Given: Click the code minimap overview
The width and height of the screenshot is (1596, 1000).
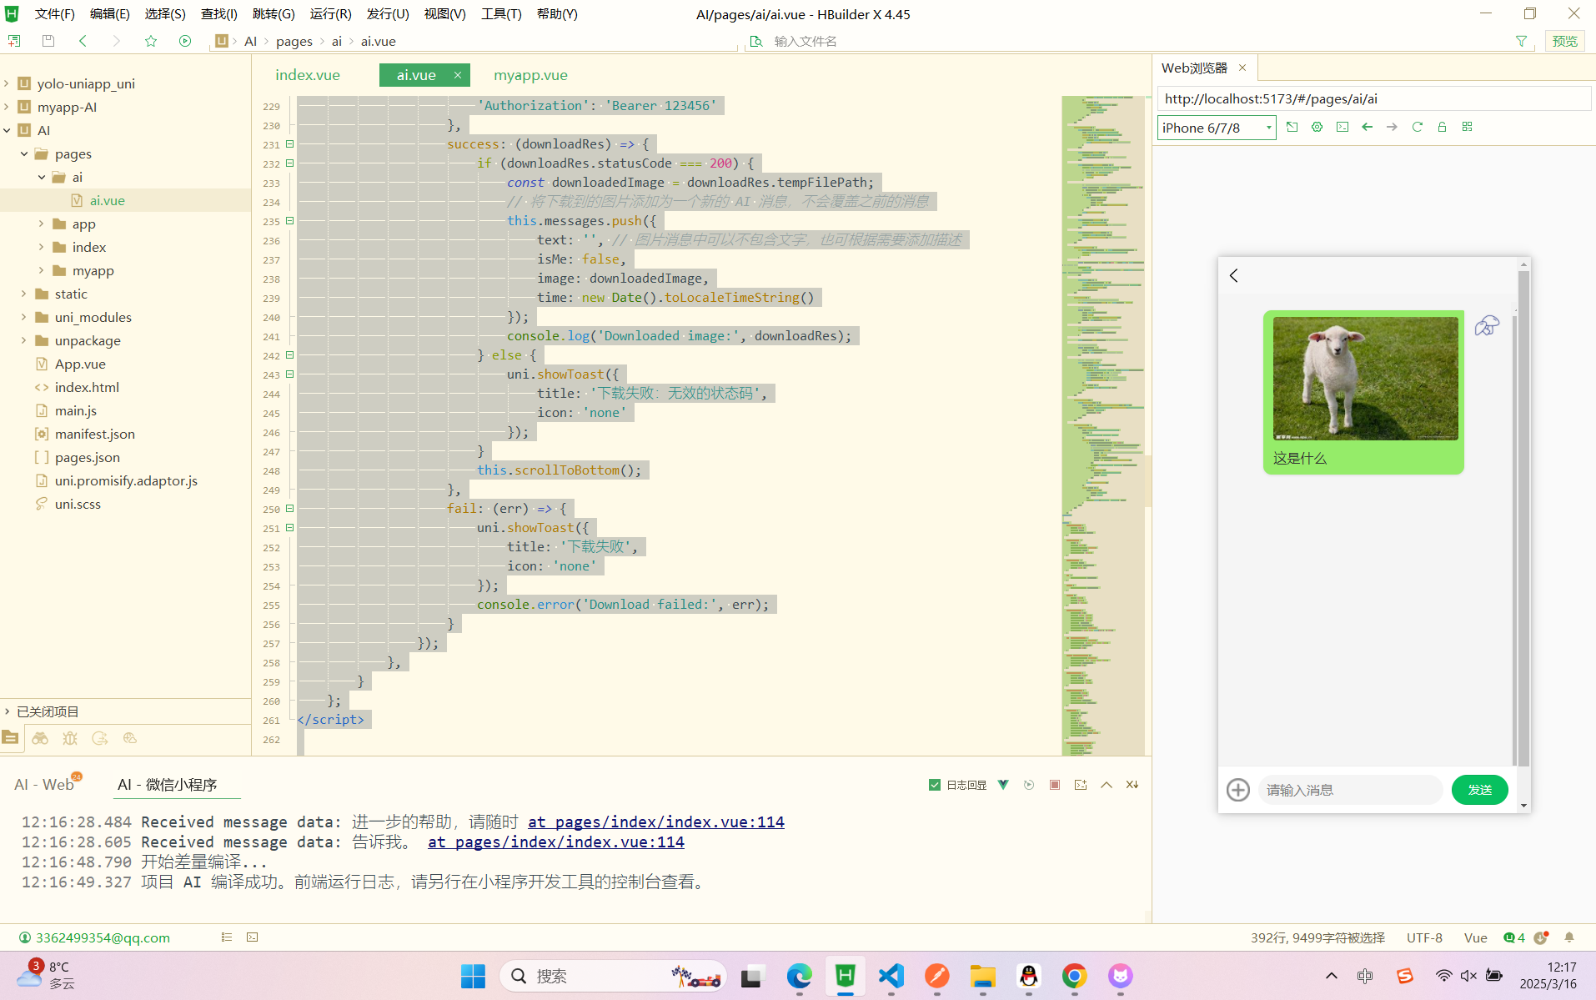Looking at the screenshot, I should [x=1102, y=425].
